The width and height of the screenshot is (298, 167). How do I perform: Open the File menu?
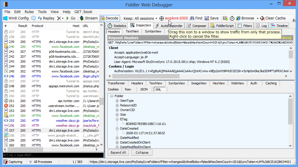[x=7, y=12]
